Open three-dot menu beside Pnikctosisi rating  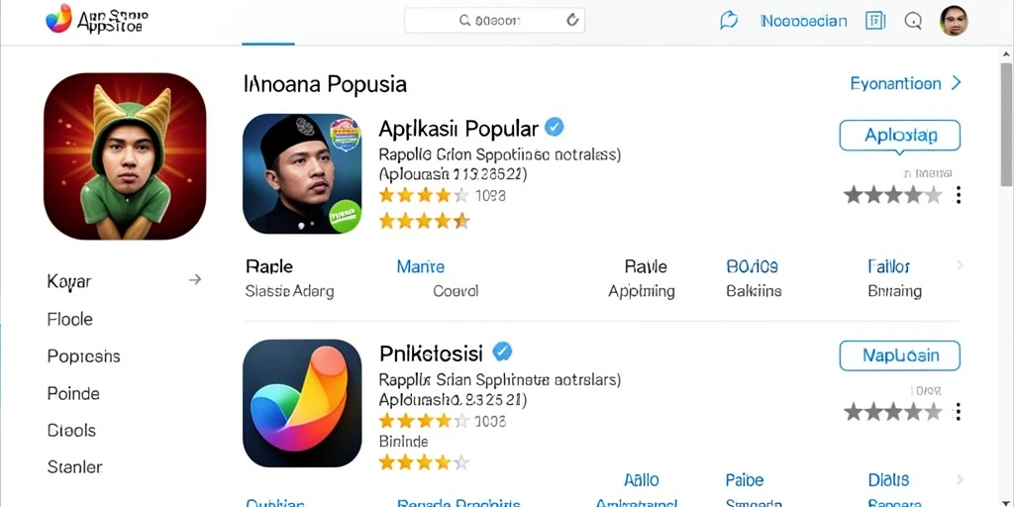[x=959, y=411]
